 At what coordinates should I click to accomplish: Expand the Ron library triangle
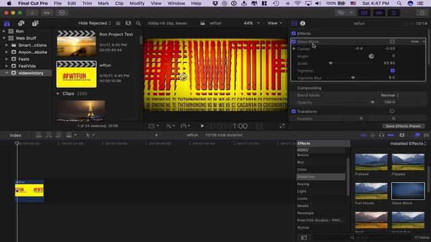(x=4, y=32)
